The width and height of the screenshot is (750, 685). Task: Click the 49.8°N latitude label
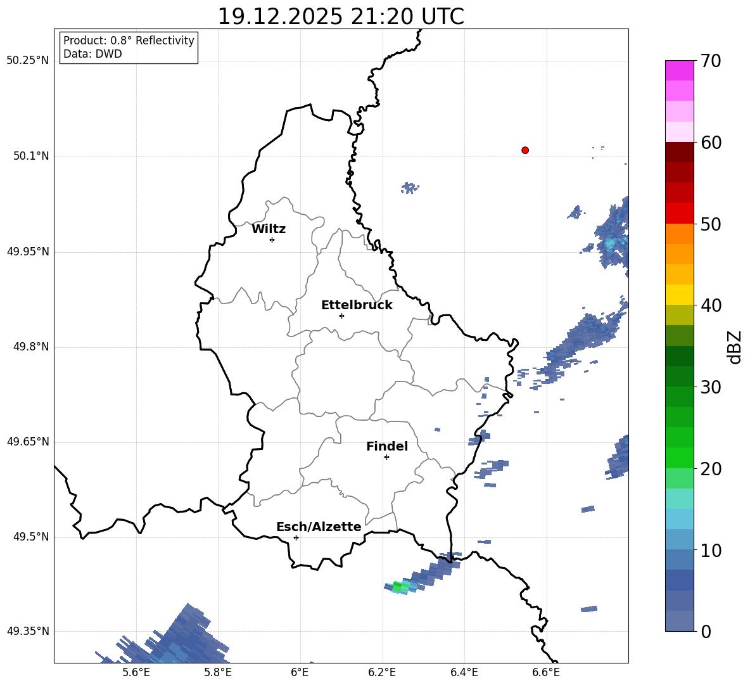point(31,347)
